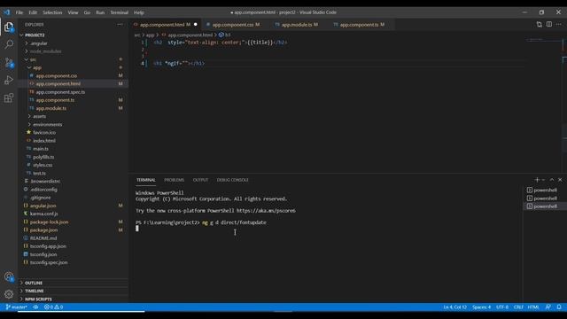Select the third powershell terminal
The width and height of the screenshot is (567, 319).
tap(542, 206)
